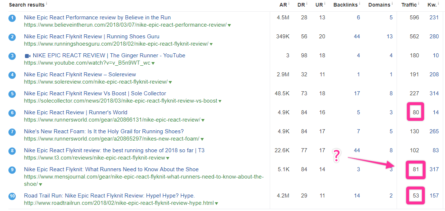Click DR value 98 for YouTube result
The image size is (445, 211).
pos(304,55)
